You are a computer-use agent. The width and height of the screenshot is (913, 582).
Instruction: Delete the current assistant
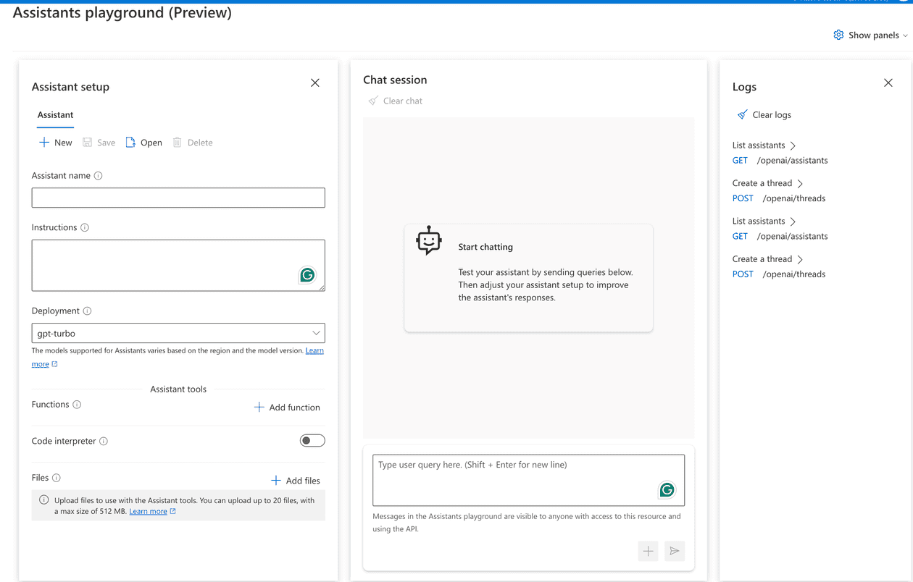tap(192, 142)
